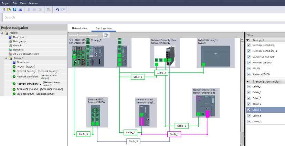Click green status icon beside Network Security
The image size is (285, 146).
[14, 71]
